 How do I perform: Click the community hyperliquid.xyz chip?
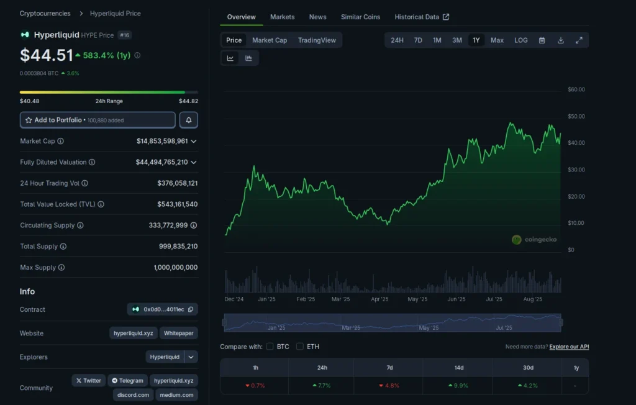click(x=174, y=381)
